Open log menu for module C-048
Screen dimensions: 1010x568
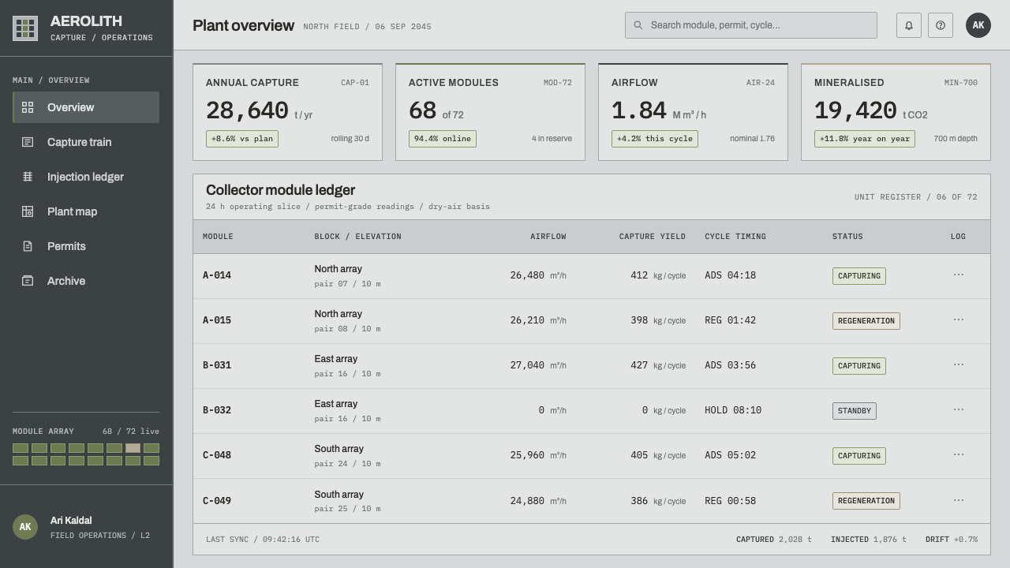point(959,454)
